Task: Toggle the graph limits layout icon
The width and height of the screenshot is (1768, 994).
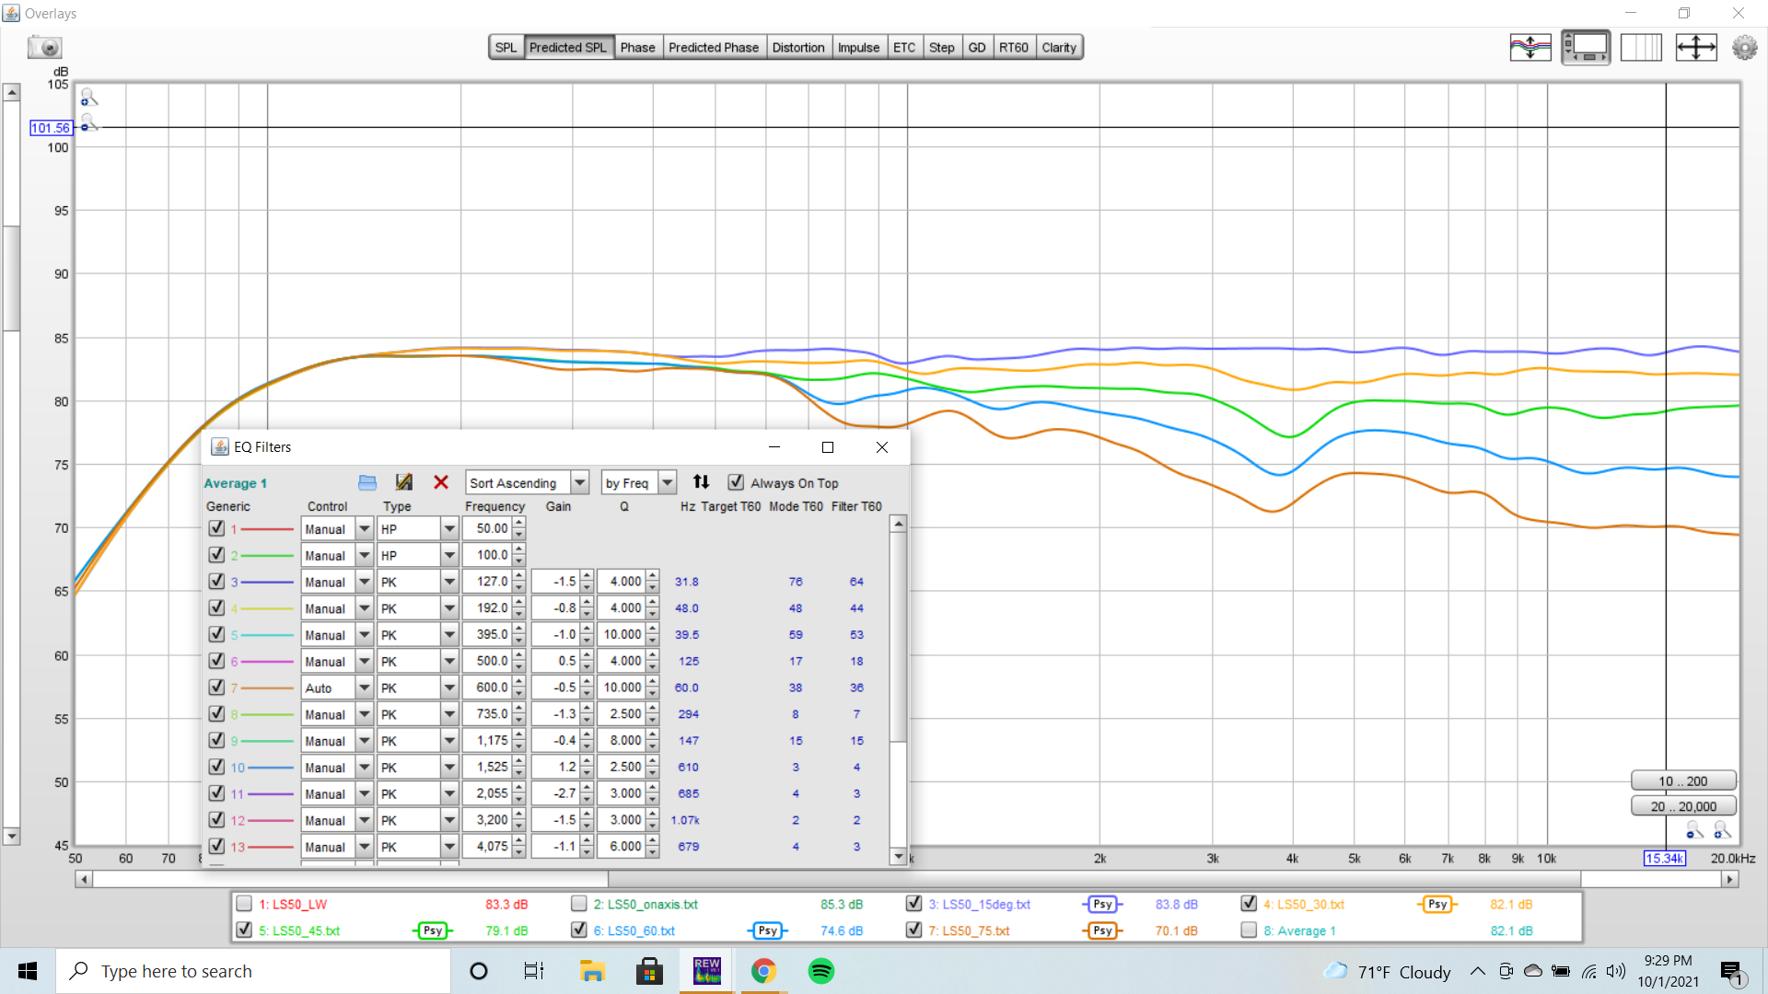Action: (x=1586, y=47)
